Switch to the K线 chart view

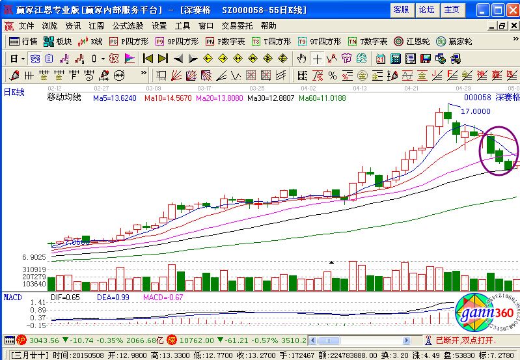90,41
